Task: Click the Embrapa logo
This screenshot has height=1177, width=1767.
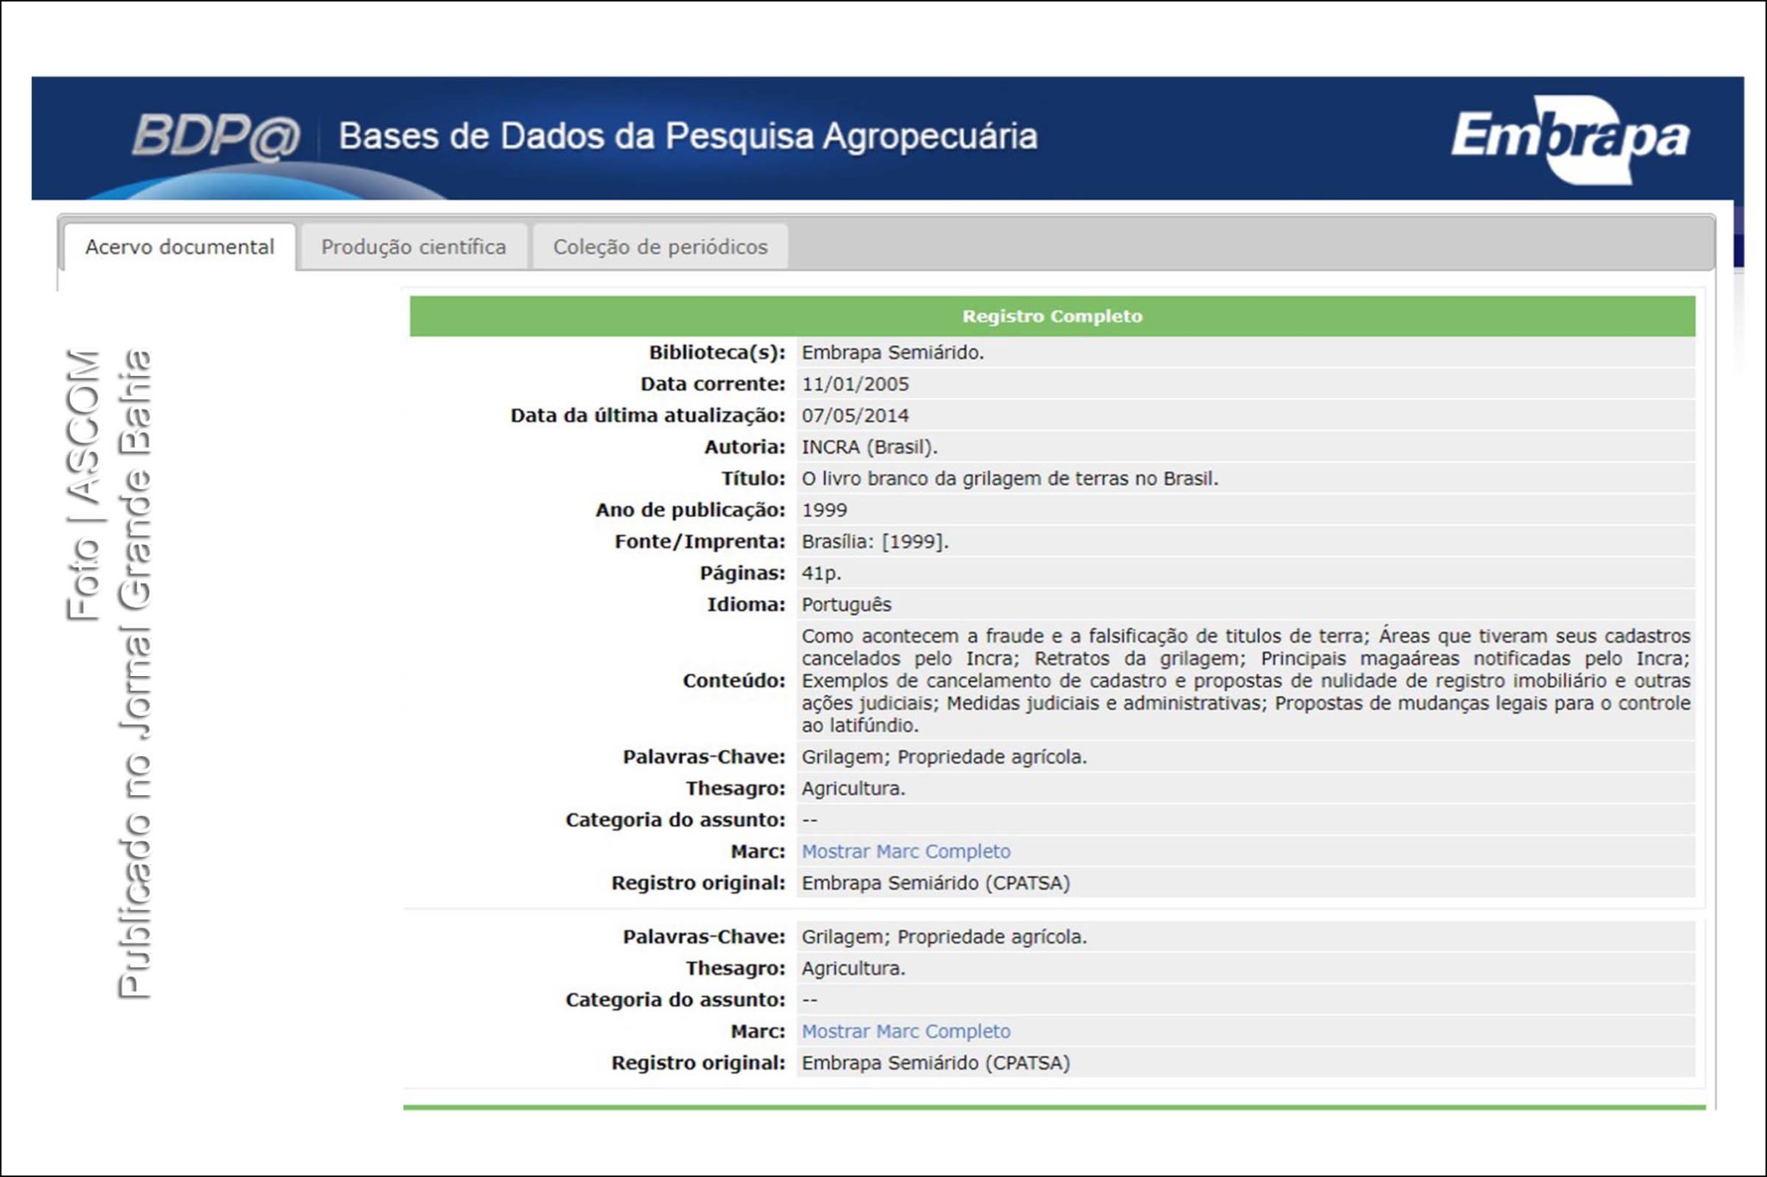Action: tap(1569, 138)
